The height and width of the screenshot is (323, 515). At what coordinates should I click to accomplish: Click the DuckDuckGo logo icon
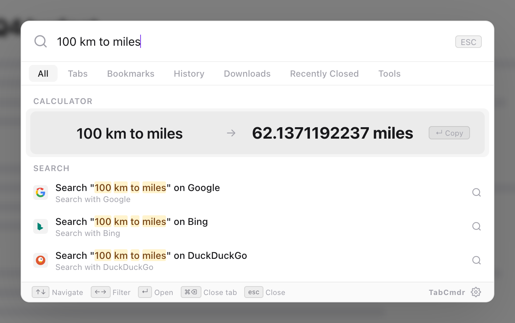pos(41,260)
